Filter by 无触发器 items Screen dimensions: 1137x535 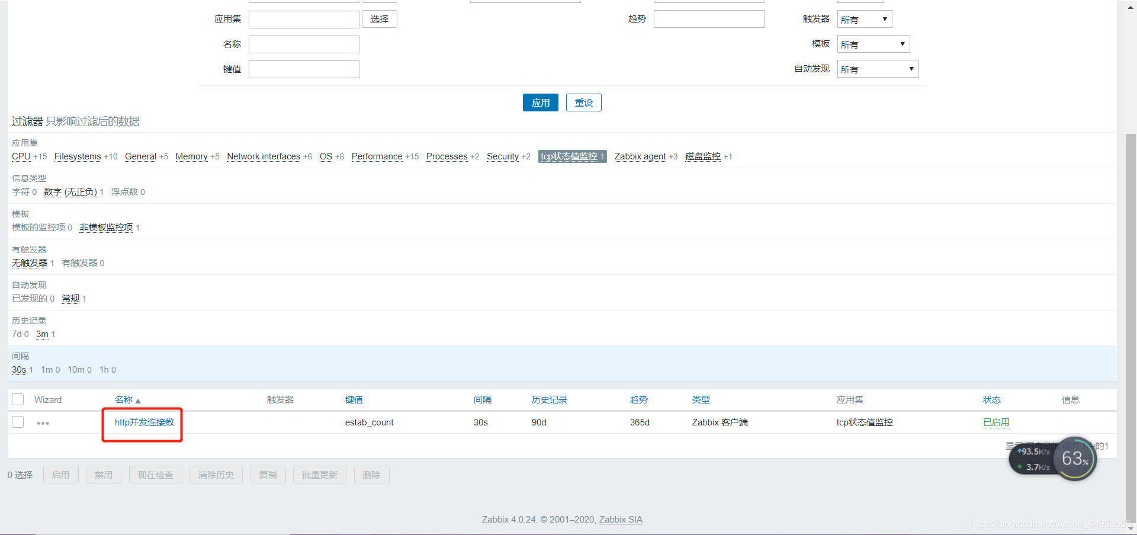click(30, 263)
